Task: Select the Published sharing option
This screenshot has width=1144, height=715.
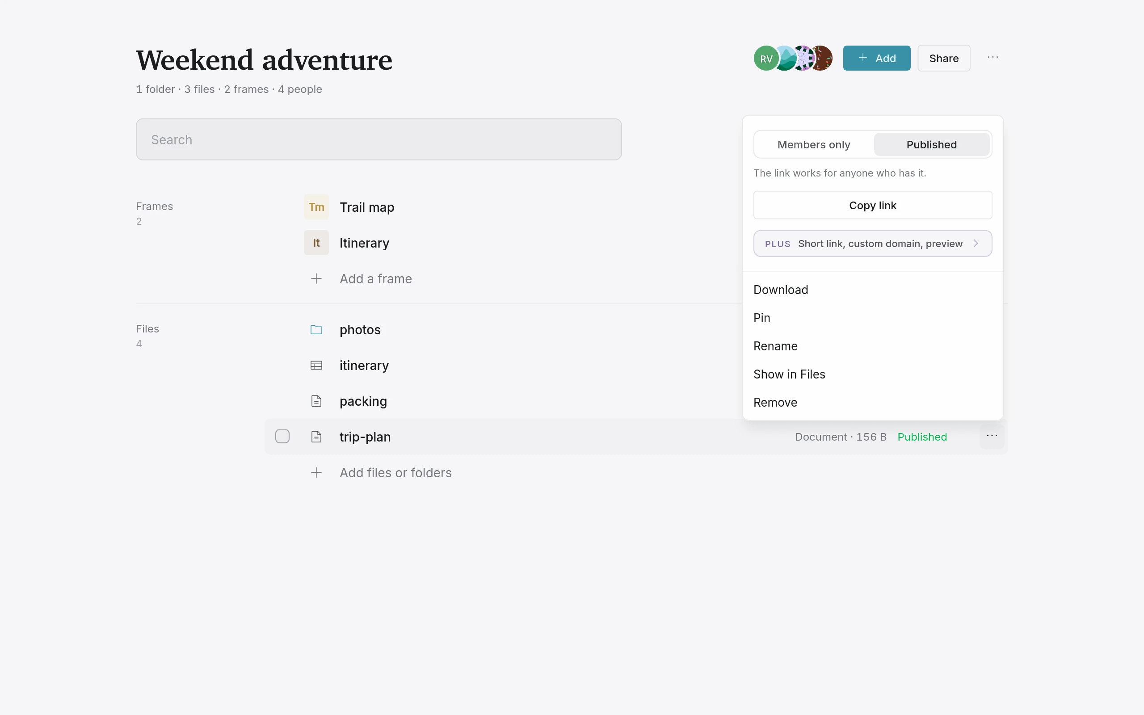Action: coord(931,144)
